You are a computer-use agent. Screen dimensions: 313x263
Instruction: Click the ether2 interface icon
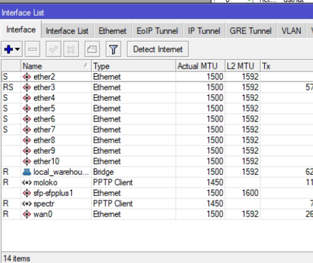point(26,77)
